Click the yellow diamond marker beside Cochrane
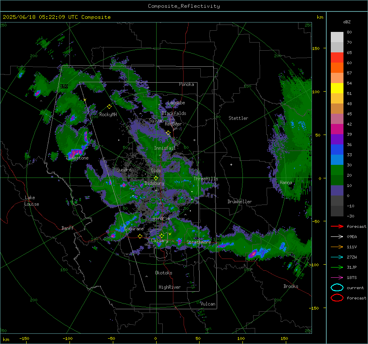 click(140, 236)
